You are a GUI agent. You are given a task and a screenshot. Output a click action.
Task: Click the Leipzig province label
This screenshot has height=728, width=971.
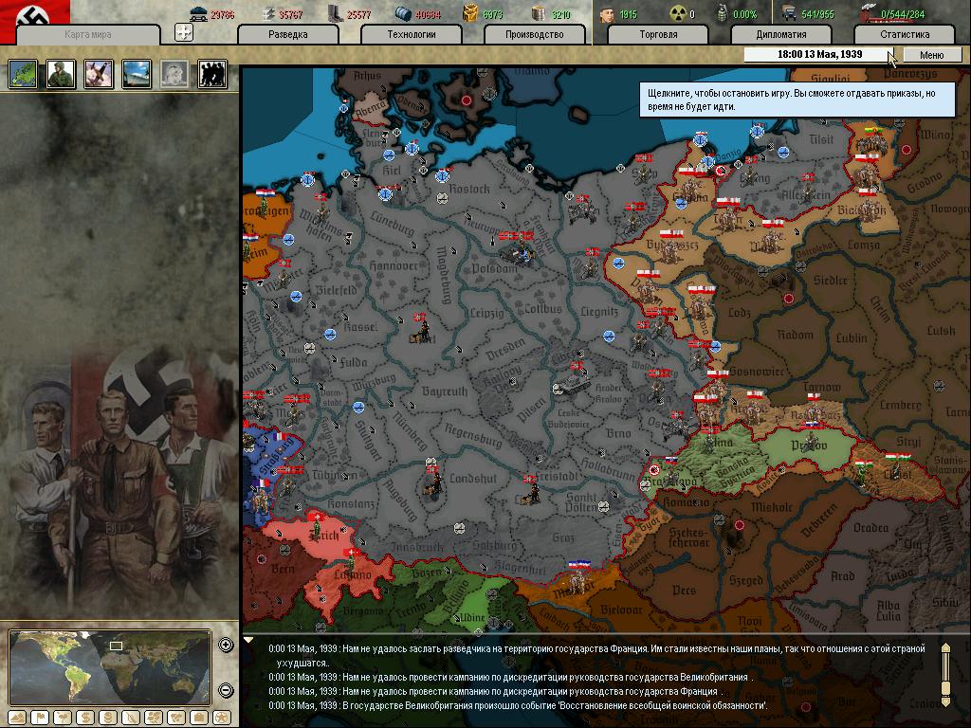[x=486, y=313]
